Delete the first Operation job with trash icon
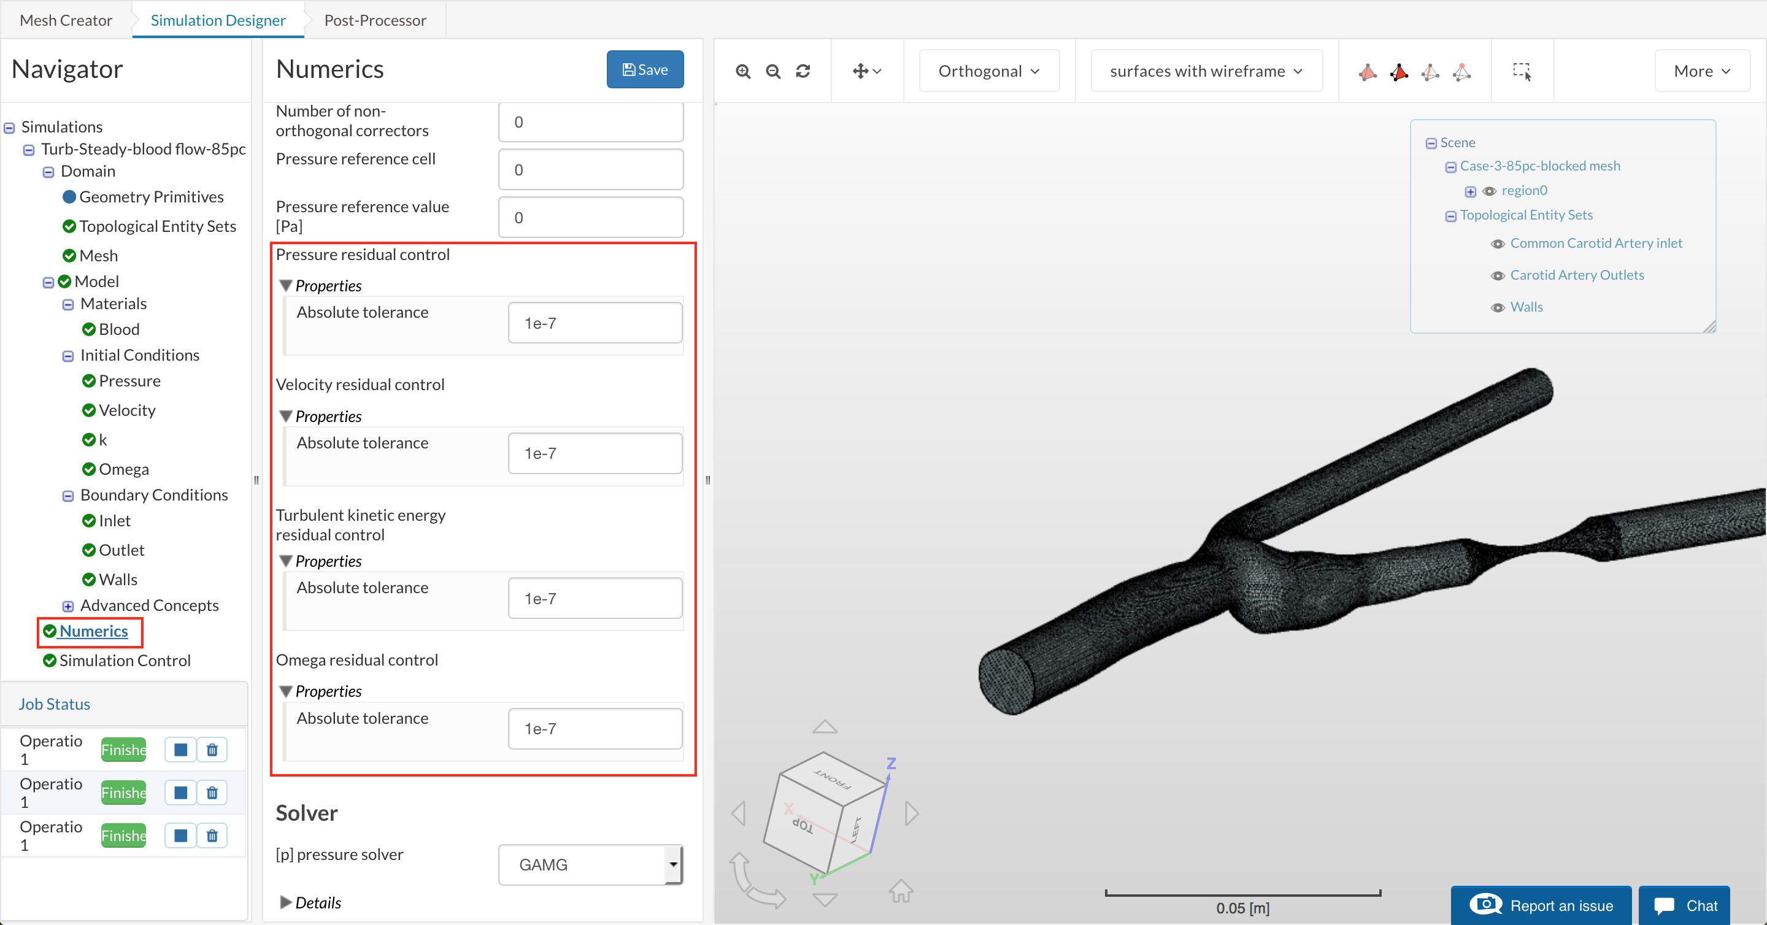This screenshot has width=1767, height=925. [212, 750]
